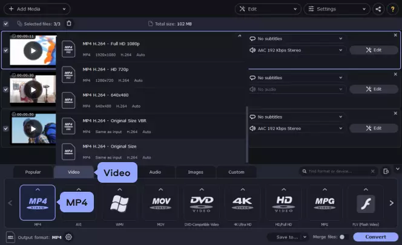The height and width of the screenshot is (245, 402).
Task: Select the MPG video format icon
Action: point(325,203)
